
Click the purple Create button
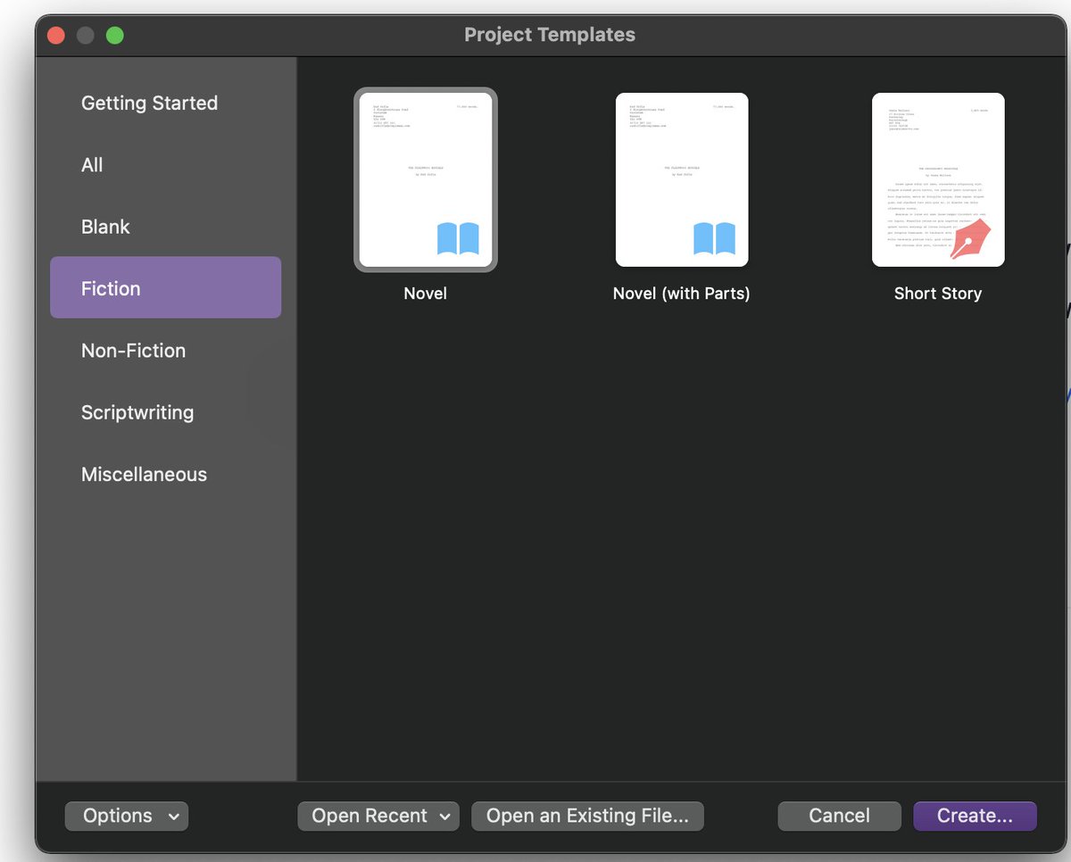tap(975, 816)
